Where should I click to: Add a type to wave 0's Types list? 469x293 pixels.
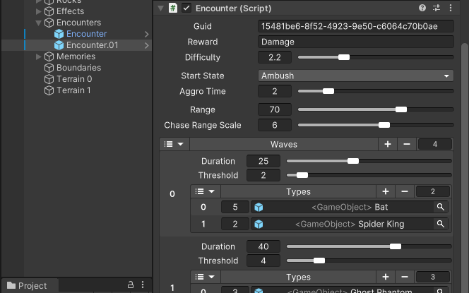tap(386, 191)
